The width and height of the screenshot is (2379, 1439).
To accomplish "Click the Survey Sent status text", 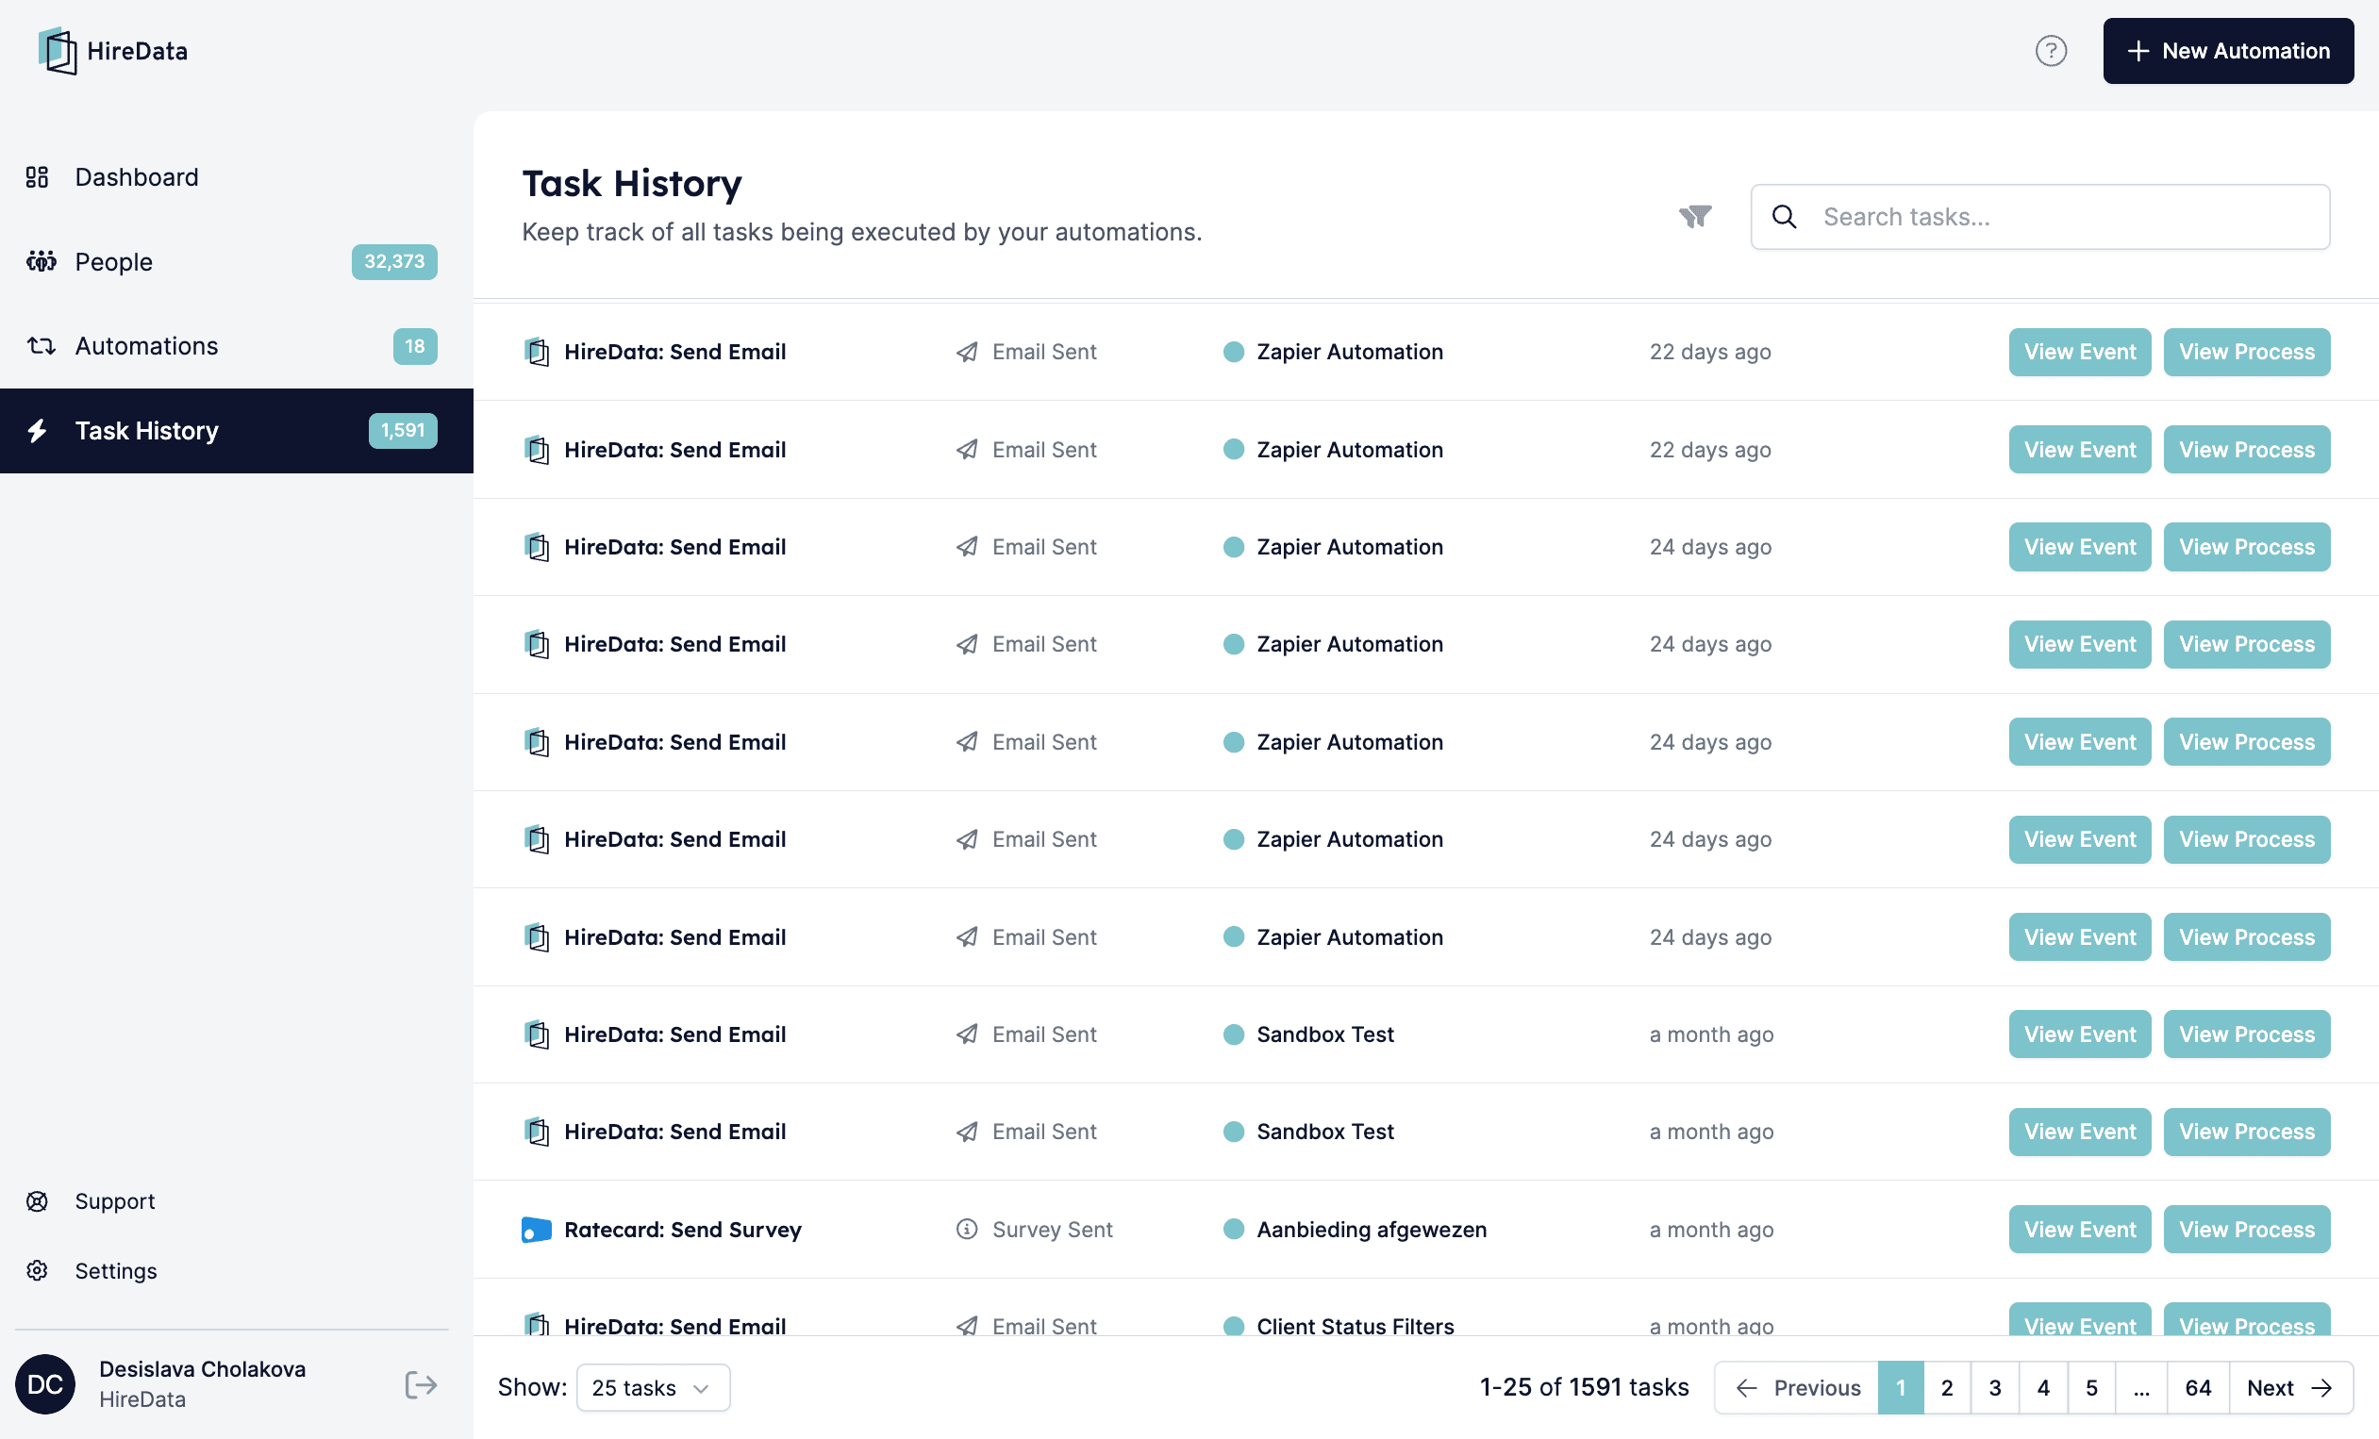I will tap(1052, 1229).
